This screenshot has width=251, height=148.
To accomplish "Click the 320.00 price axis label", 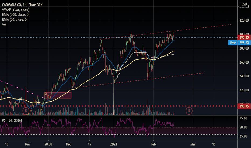I will click(x=244, y=20).
